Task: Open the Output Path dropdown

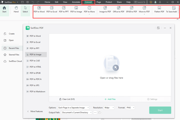Action: coord(77,113)
